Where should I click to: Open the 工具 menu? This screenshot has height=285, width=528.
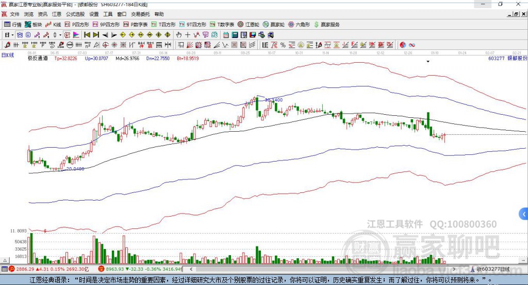click(x=108, y=14)
